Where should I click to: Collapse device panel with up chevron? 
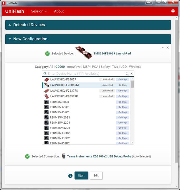pyautogui.click(x=163, y=48)
